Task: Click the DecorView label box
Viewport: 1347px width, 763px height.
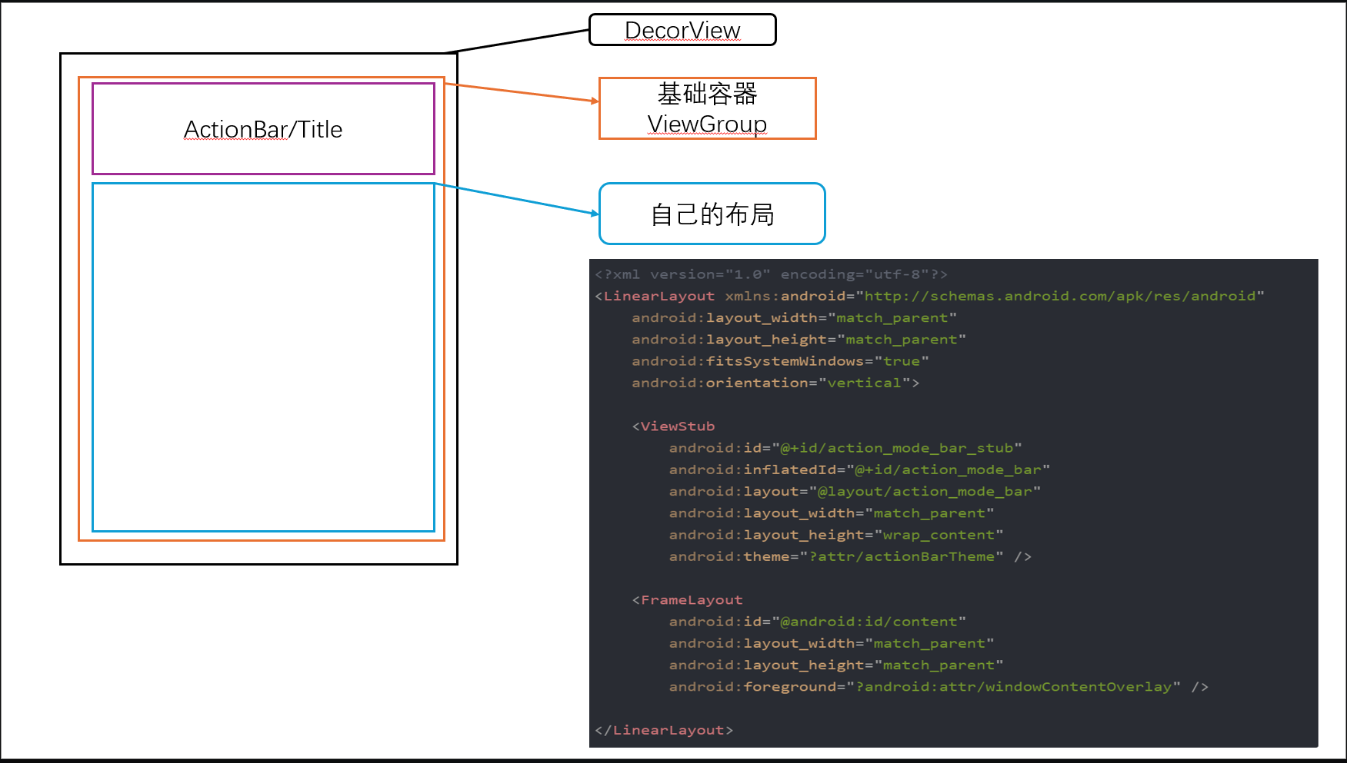Action: 682,30
